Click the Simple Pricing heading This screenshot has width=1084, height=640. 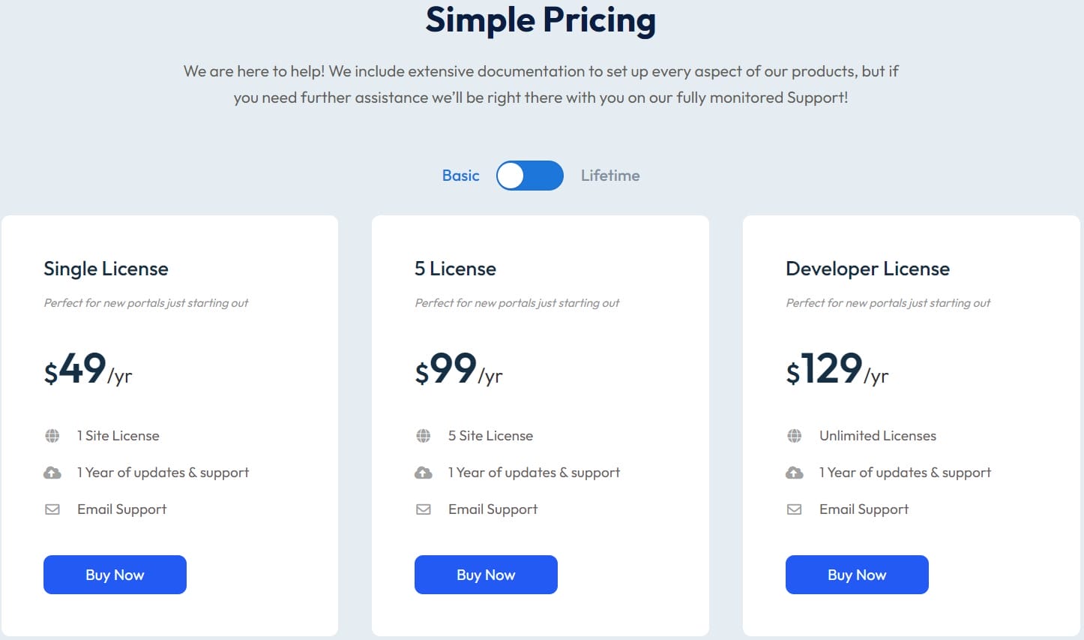pos(541,20)
